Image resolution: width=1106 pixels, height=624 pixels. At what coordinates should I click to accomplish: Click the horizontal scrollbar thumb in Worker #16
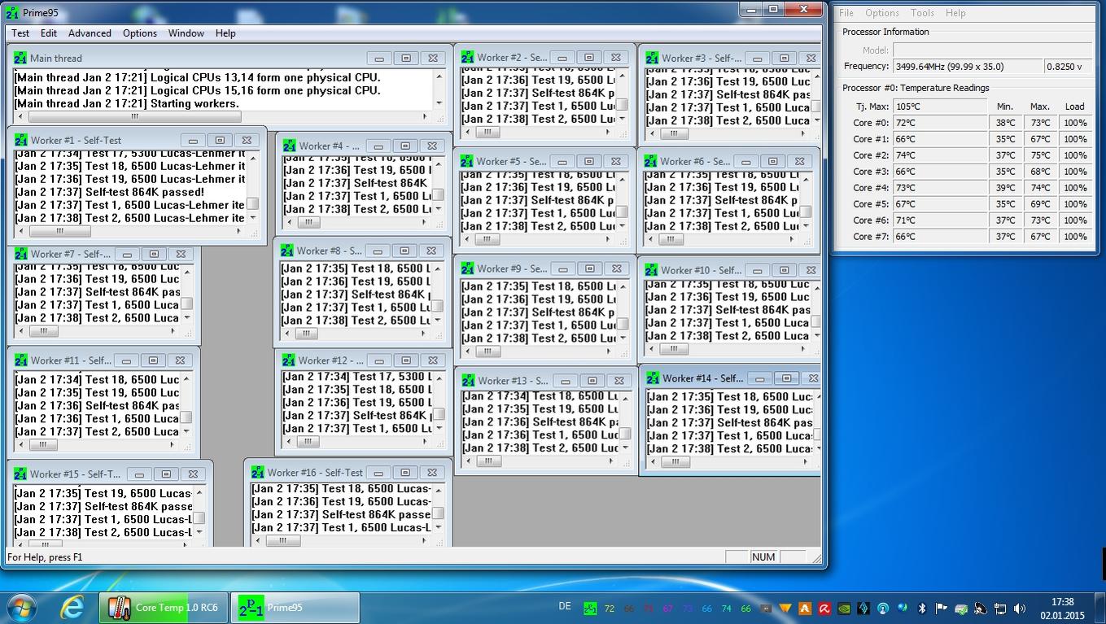282,540
